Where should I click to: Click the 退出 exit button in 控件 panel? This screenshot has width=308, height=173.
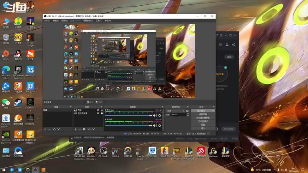pos(203,128)
